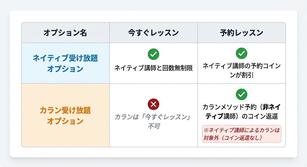Click the red X icon for Callan
Image resolution: width=307 pixels, height=167 pixels.
pos(153,104)
